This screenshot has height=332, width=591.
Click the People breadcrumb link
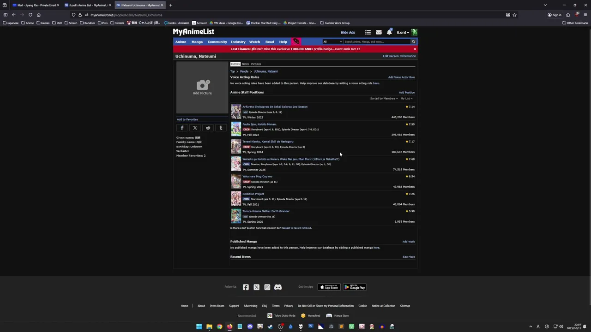244,71
